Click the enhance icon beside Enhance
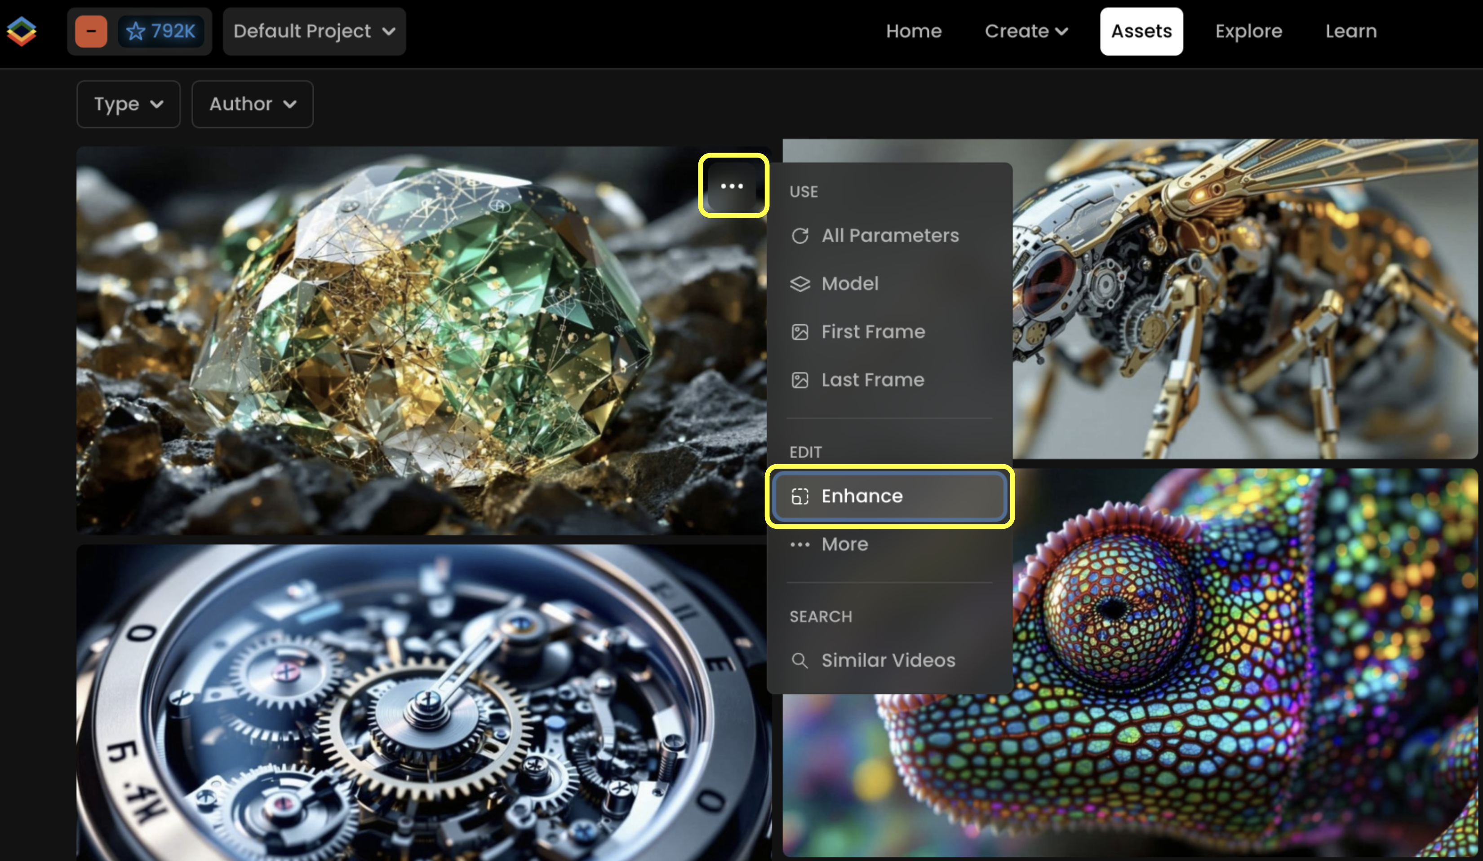Viewport: 1483px width, 861px height. point(800,496)
